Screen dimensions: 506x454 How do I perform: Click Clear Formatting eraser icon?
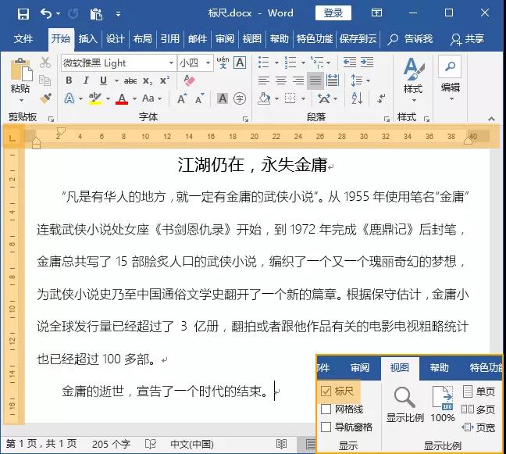(x=189, y=80)
